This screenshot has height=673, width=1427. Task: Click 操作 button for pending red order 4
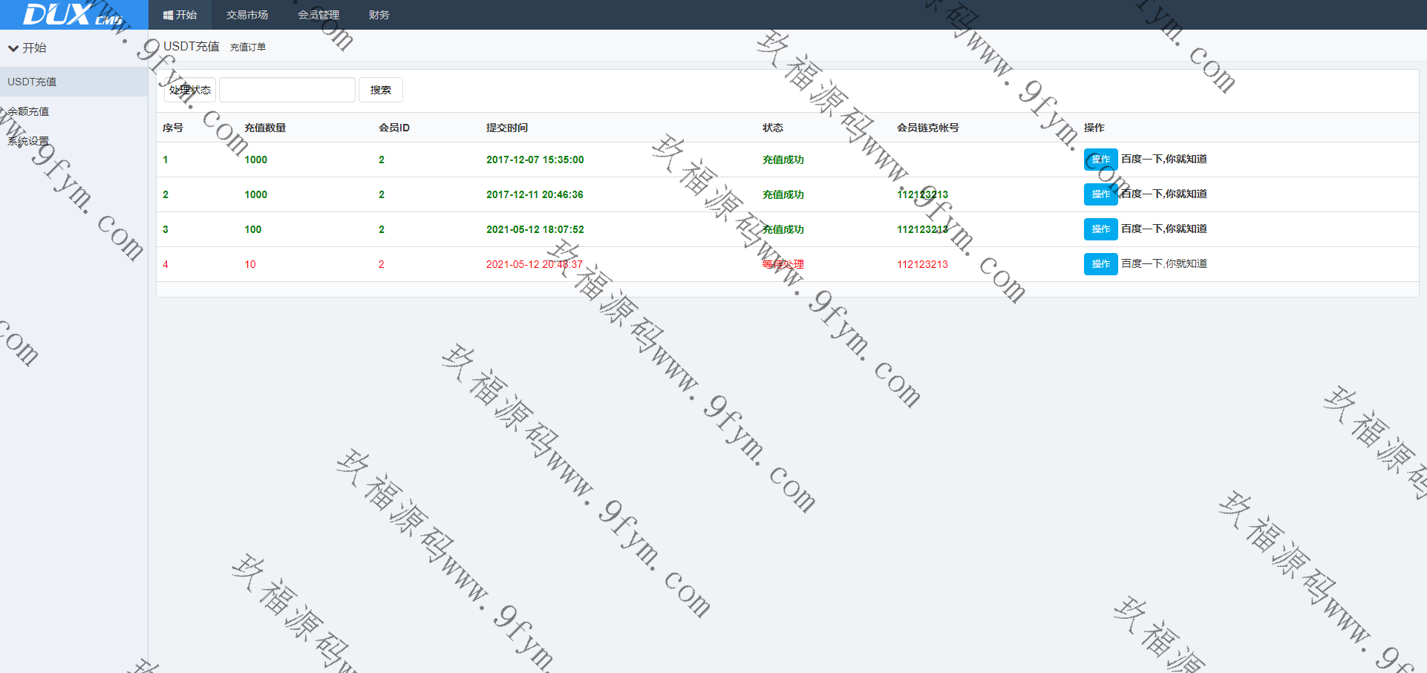click(x=1100, y=264)
